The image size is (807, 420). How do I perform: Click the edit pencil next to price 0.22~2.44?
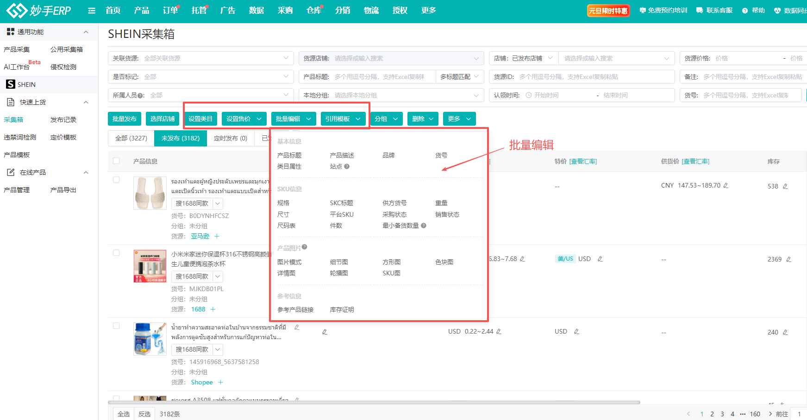(499, 331)
